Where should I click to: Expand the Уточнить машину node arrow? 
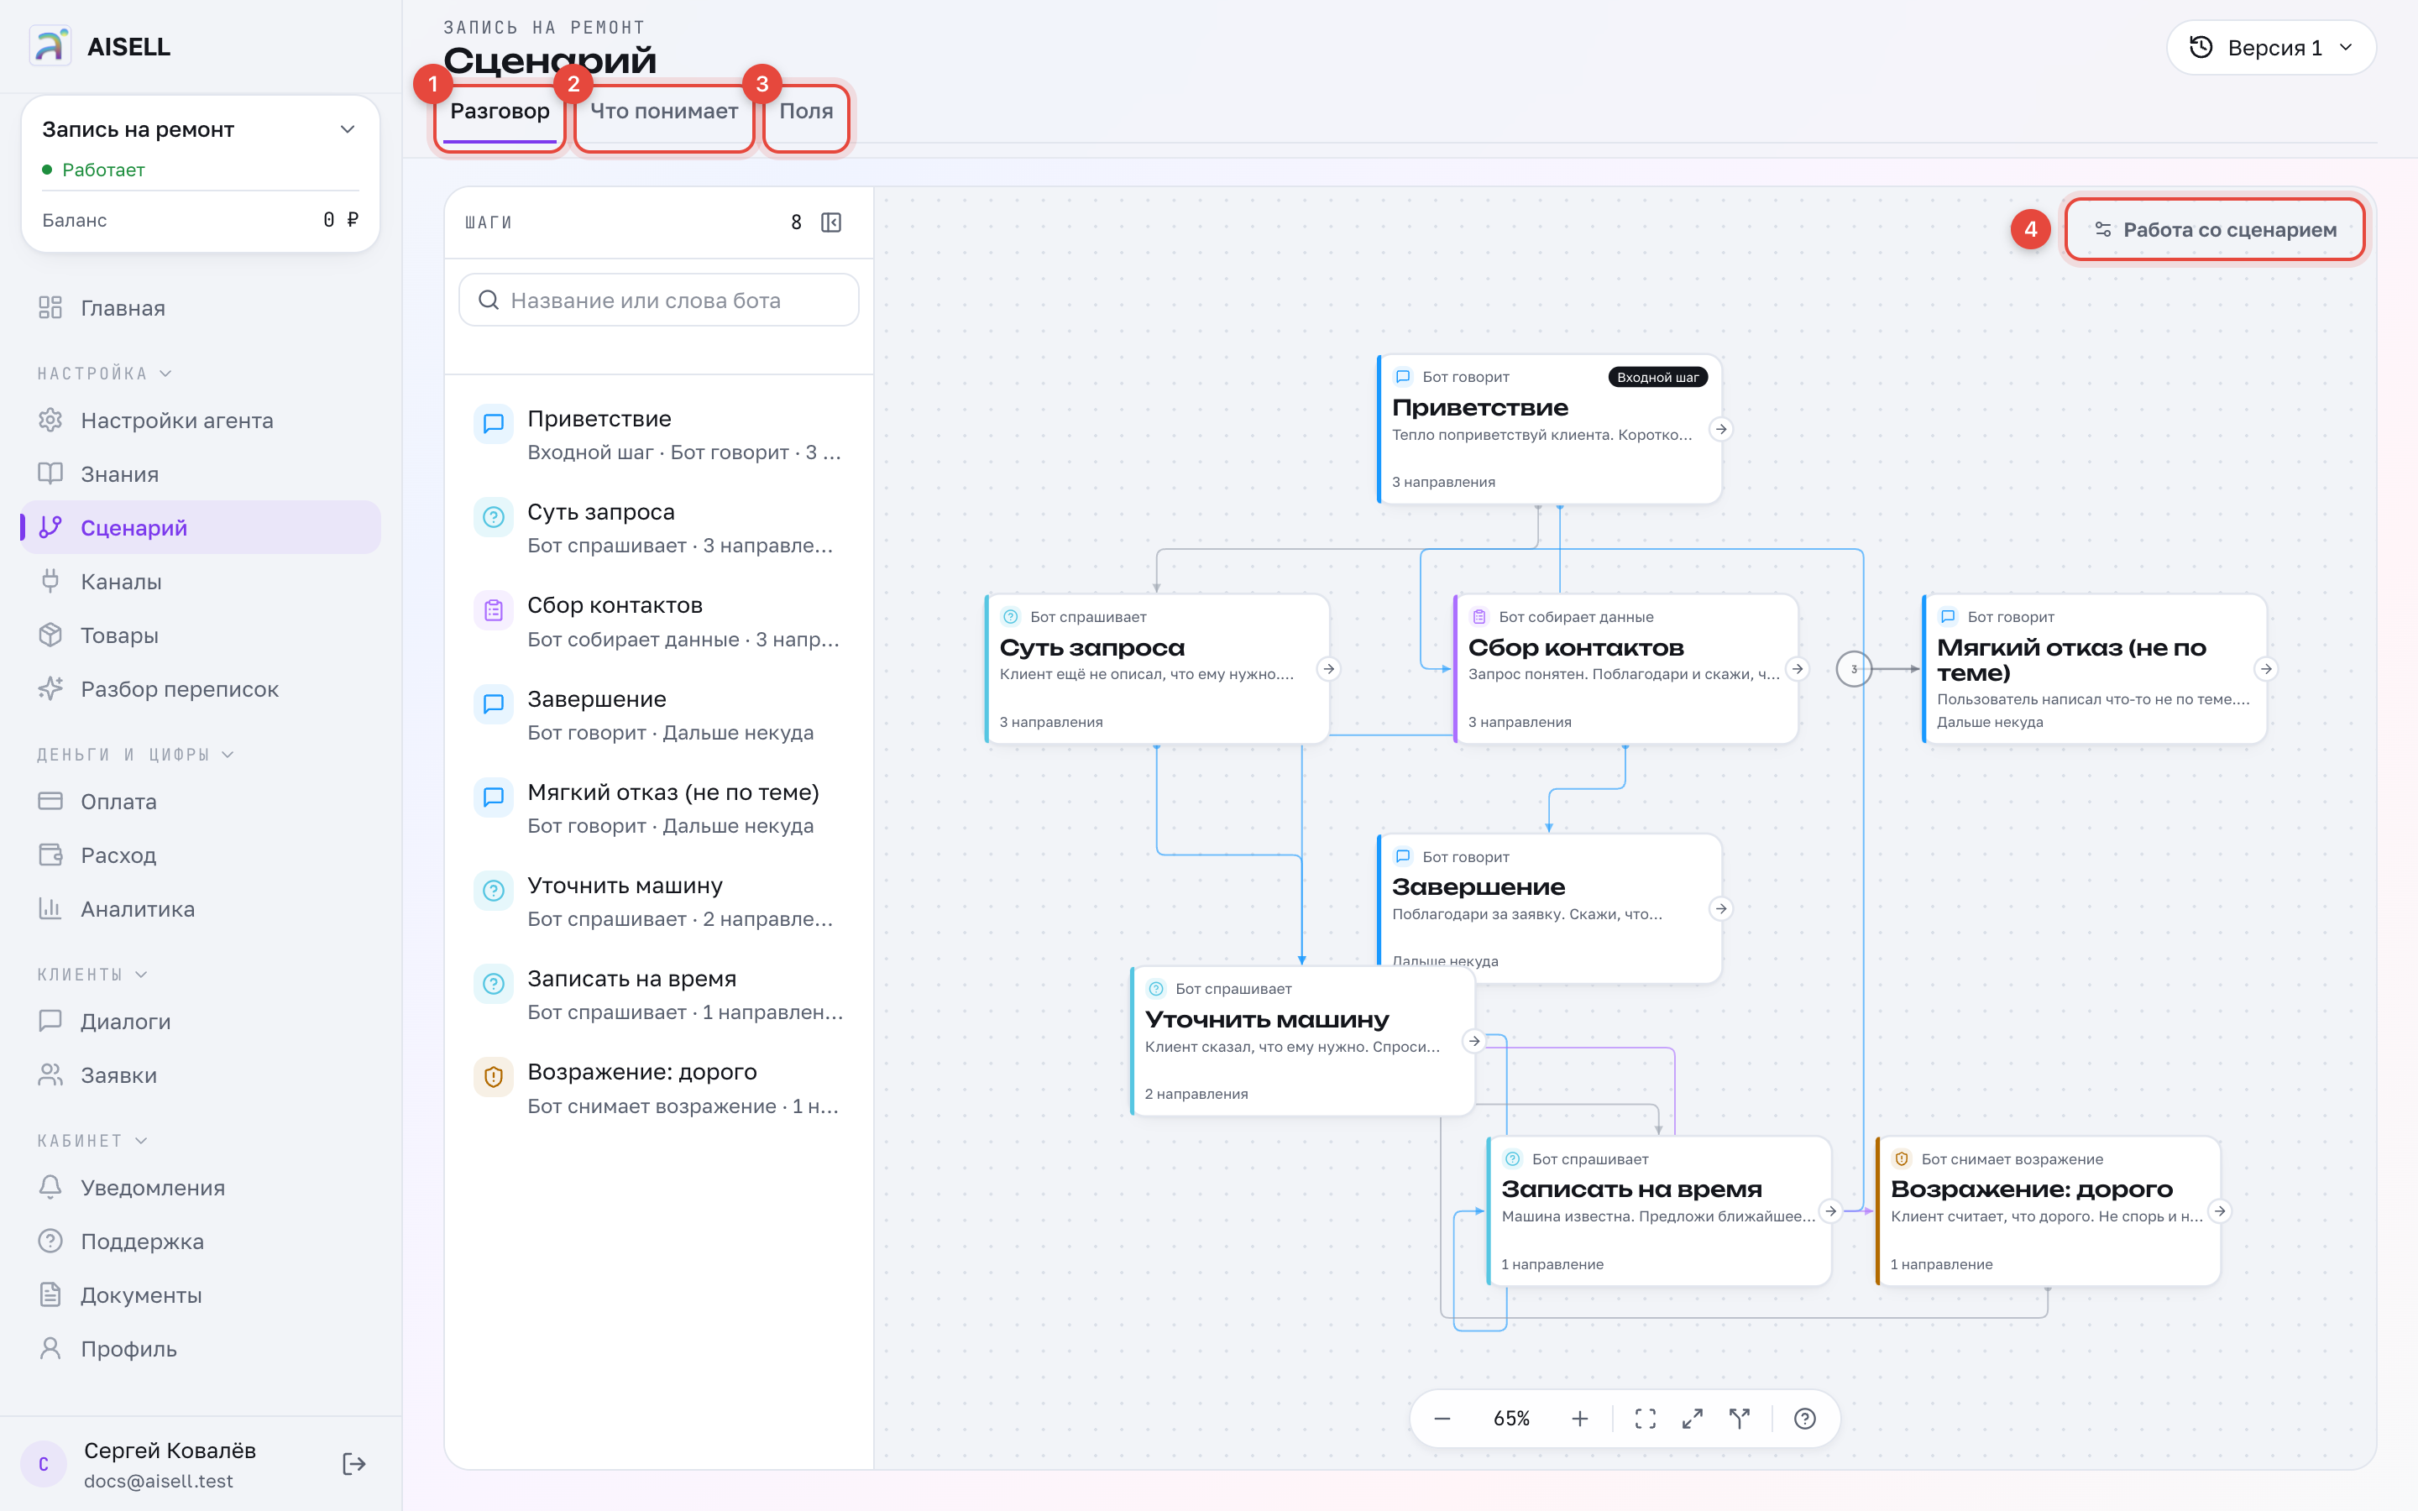1473,1040
